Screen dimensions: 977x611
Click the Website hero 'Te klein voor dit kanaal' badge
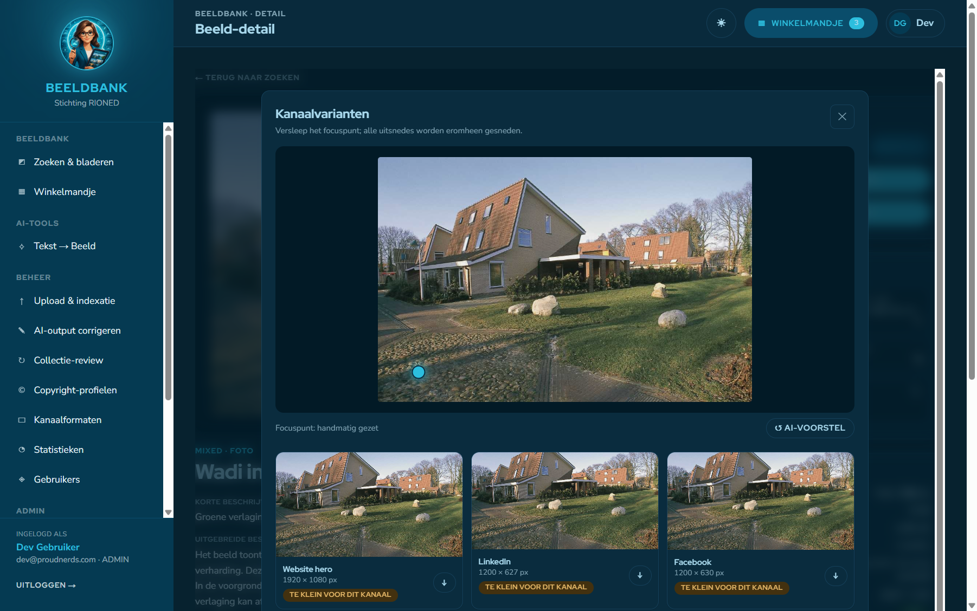(x=340, y=595)
